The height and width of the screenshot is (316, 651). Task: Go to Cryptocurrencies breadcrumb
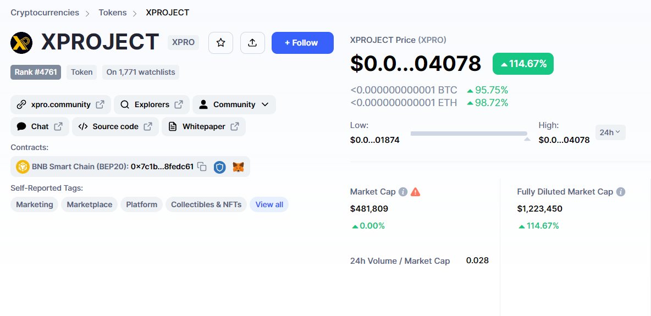[x=45, y=13]
